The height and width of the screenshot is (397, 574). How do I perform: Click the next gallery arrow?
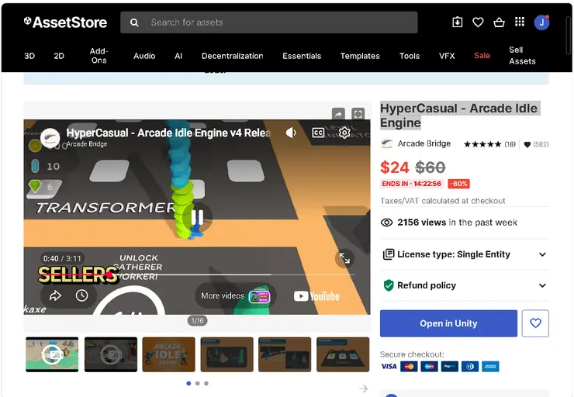pyautogui.click(x=363, y=388)
